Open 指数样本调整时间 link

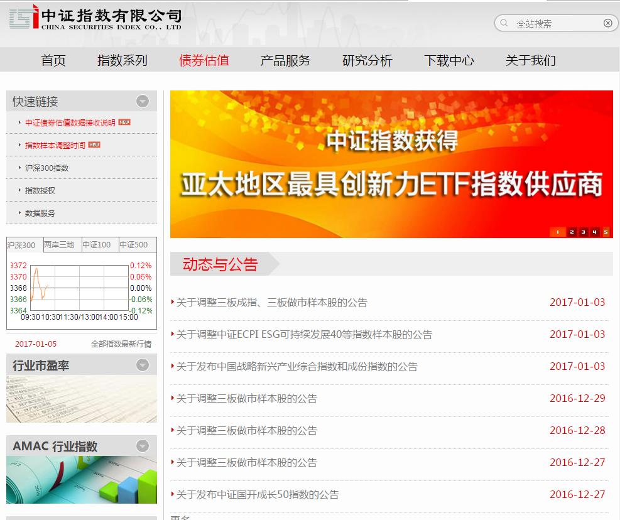pyautogui.click(x=55, y=145)
